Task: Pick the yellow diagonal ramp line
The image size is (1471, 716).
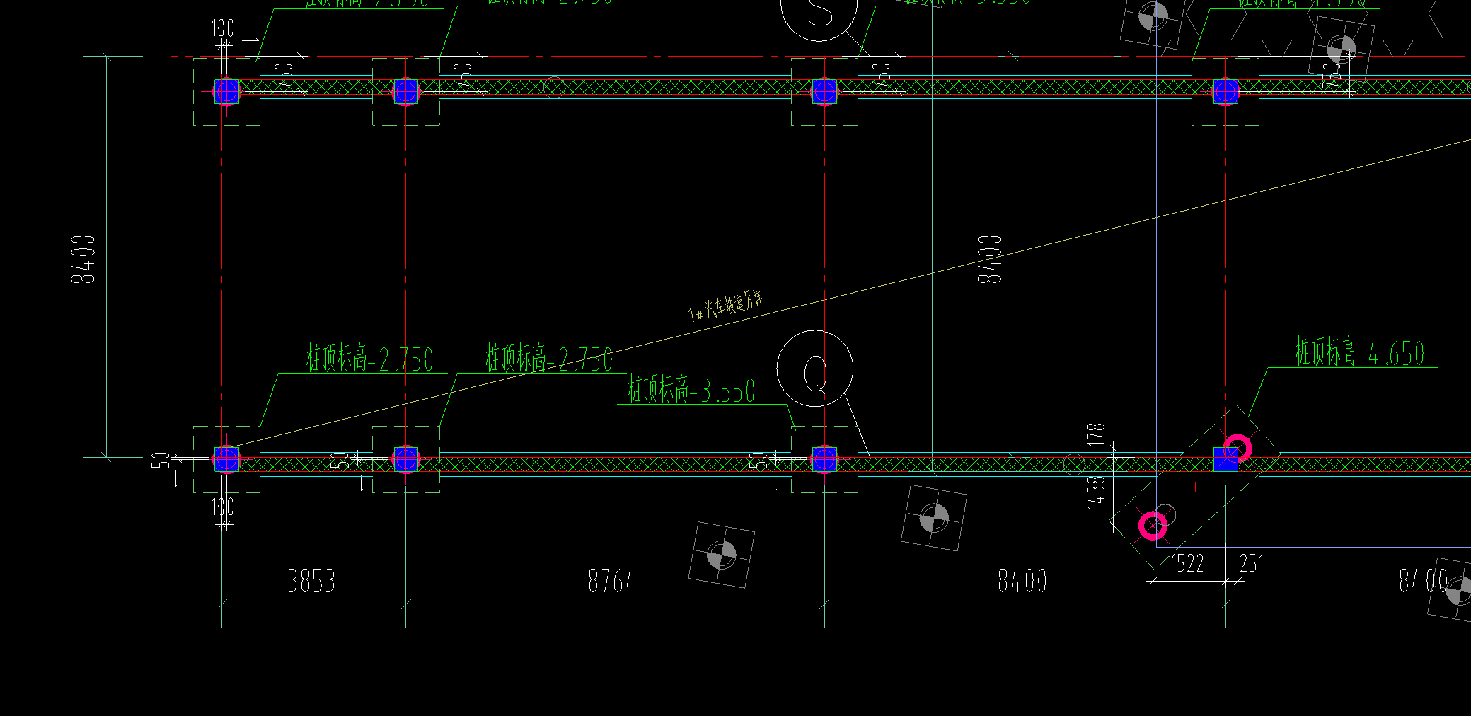Action: coord(848,294)
